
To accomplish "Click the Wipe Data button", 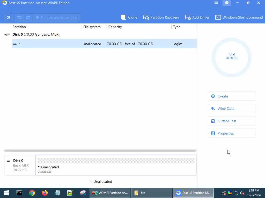I will [x=231, y=109].
